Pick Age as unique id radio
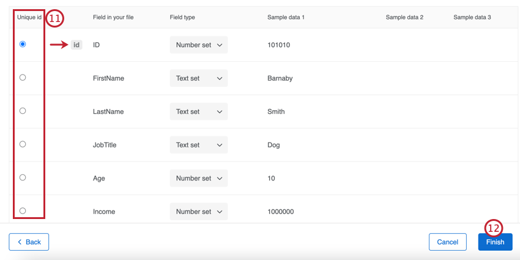Screen dimensions: 520x260 pos(23,177)
